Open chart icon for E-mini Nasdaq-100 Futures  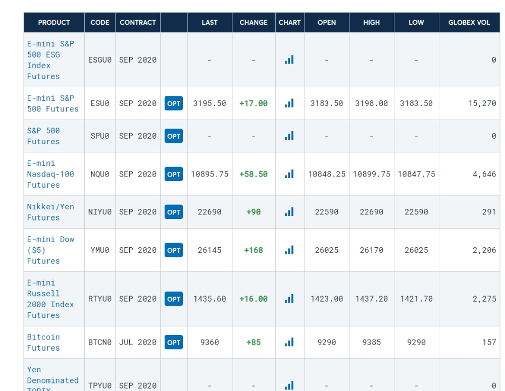pyautogui.click(x=289, y=174)
